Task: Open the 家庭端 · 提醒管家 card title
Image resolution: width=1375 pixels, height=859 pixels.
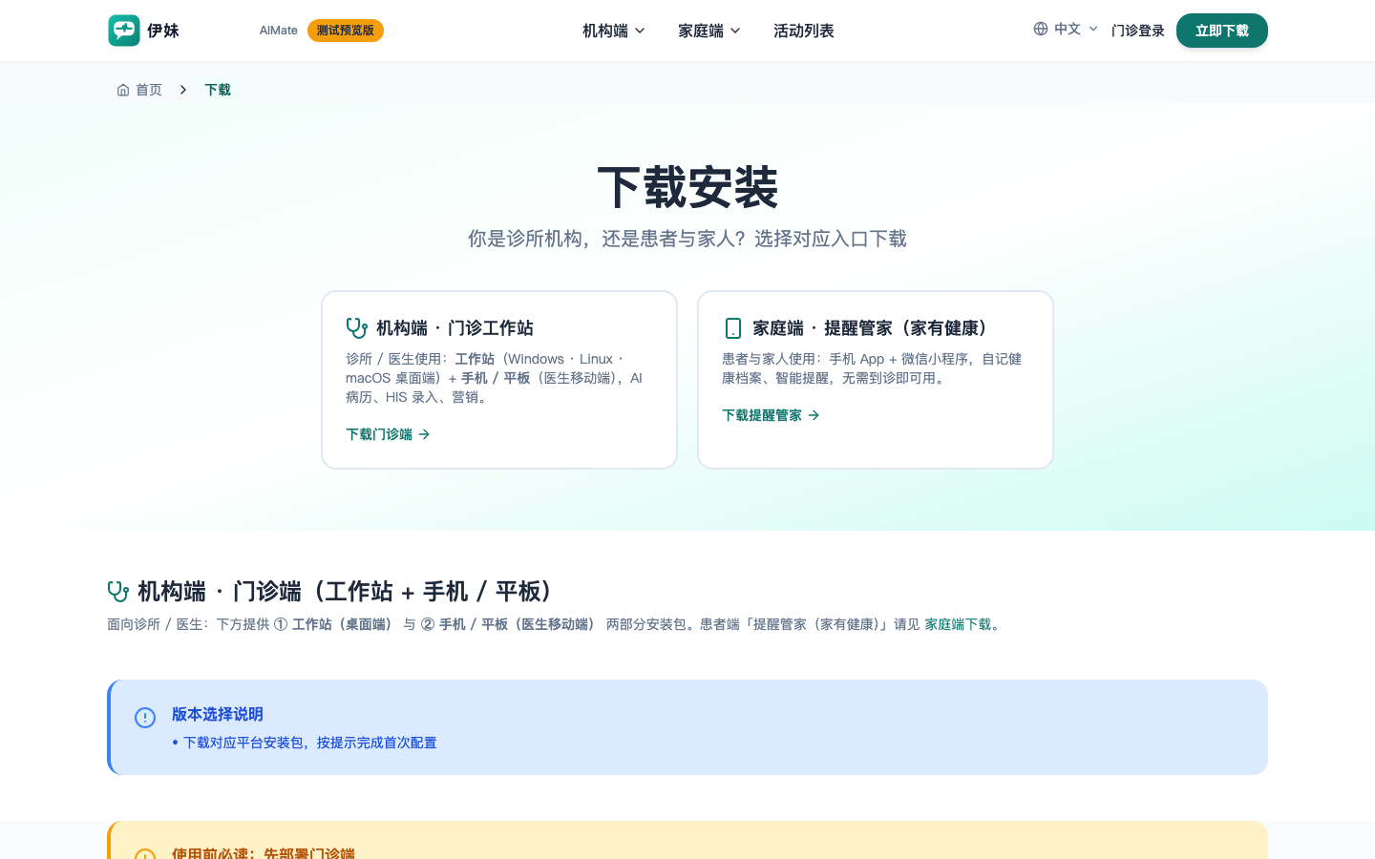Action: point(873,328)
